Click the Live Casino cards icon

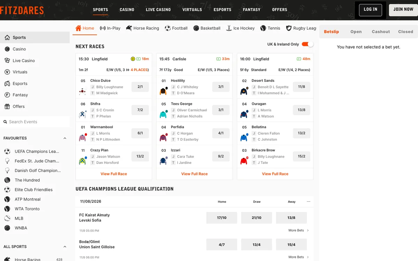pos(7,61)
